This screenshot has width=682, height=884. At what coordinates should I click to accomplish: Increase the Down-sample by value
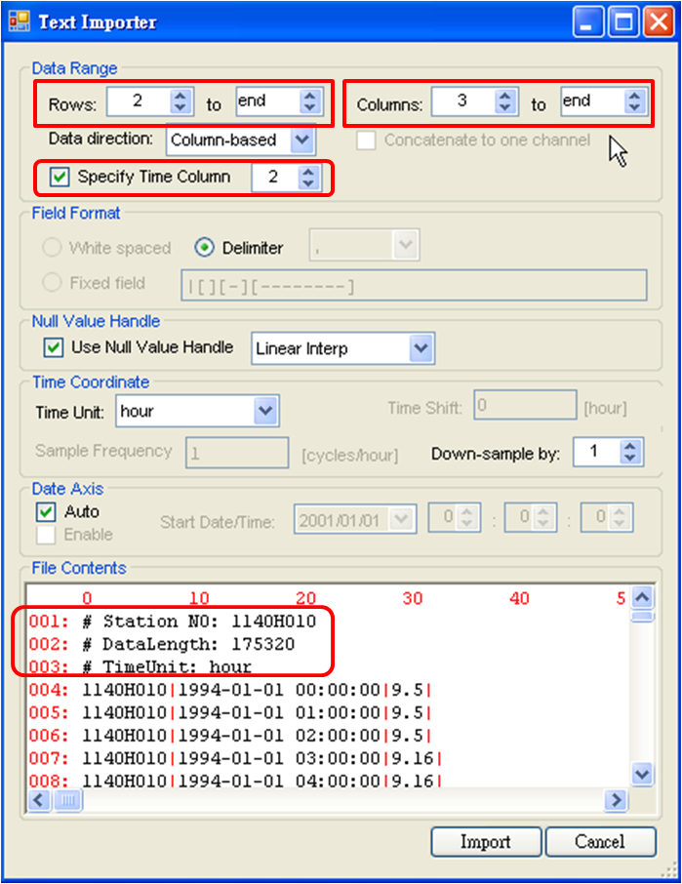click(630, 446)
